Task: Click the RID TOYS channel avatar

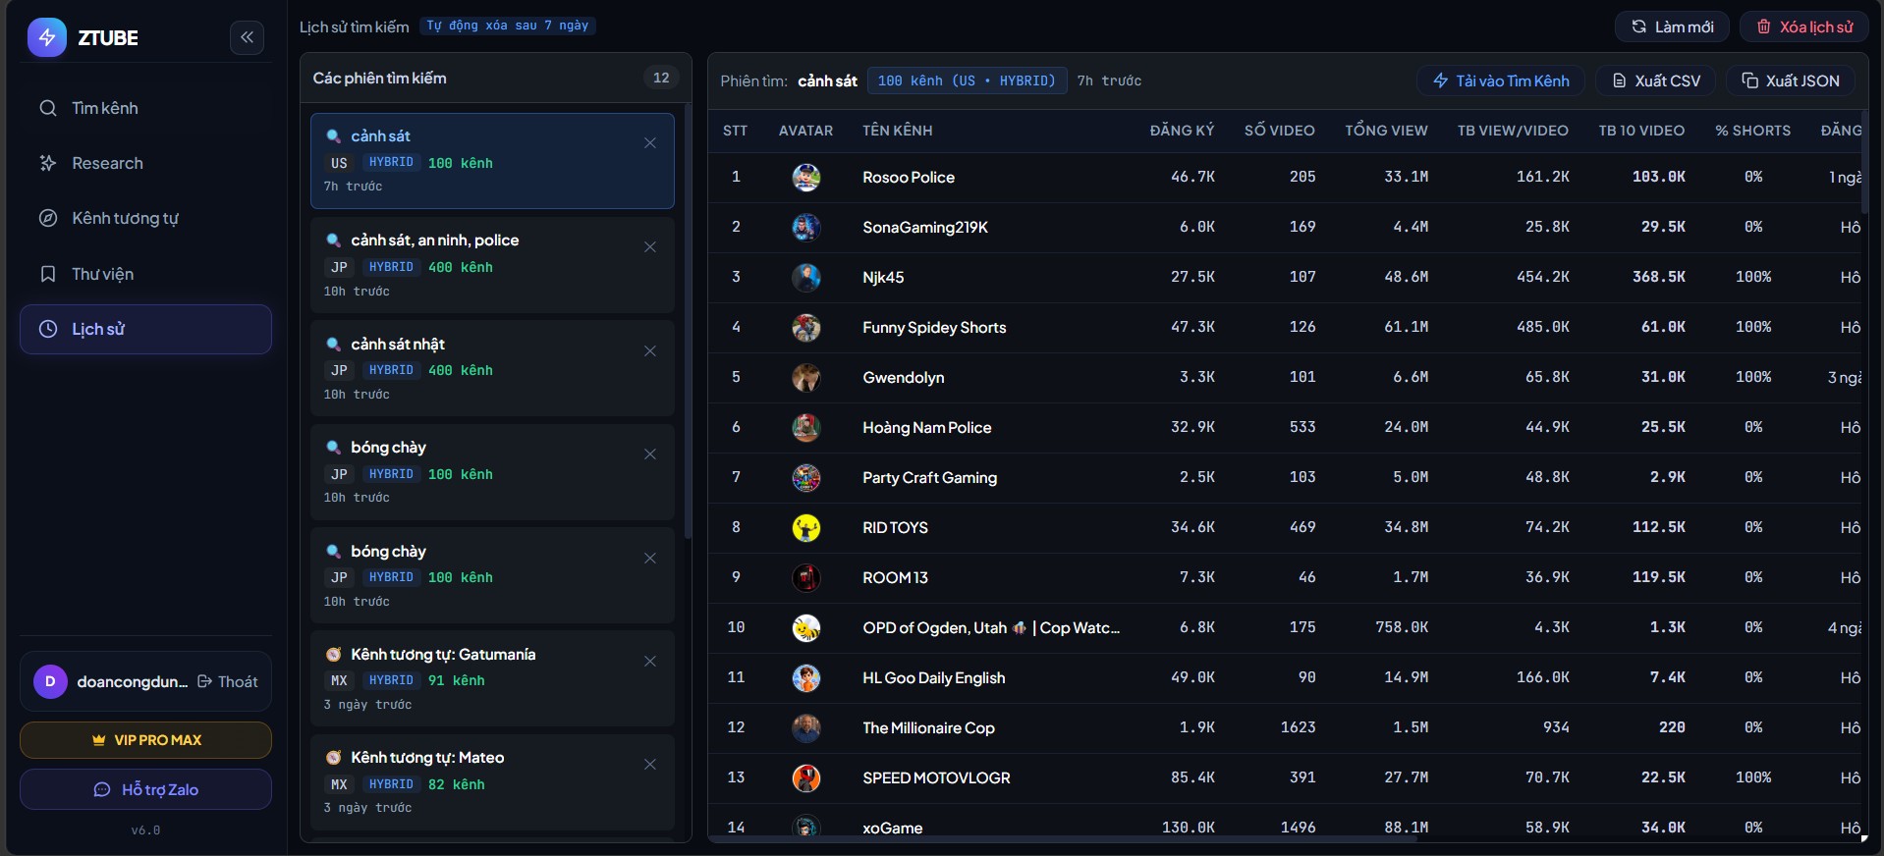Action: pyautogui.click(x=806, y=528)
